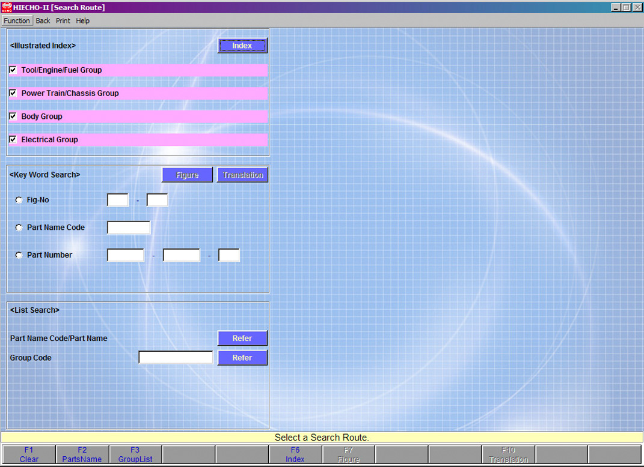The height and width of the screenshot is (467, 644).
Task: Click the HIECHO-II app icon in title bar
Action: [7, 7]
